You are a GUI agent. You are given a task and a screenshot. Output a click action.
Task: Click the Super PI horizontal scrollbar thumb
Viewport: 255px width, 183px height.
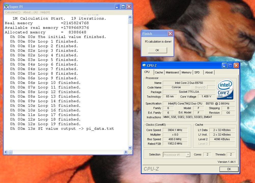[10, 152]
